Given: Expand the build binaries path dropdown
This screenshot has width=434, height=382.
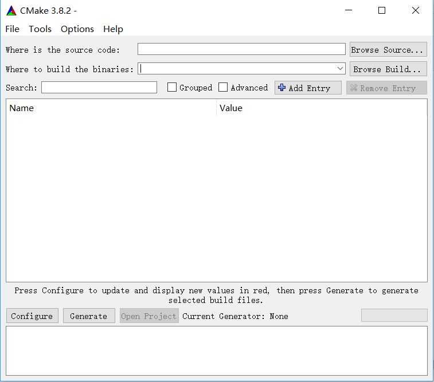Looking at the screenshot, I should pyautogui.click(x=340, y=69).
